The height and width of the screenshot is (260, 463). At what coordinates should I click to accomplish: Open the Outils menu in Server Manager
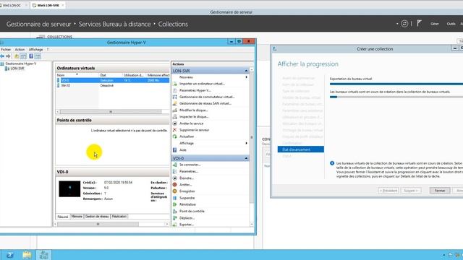coord(451,24)
